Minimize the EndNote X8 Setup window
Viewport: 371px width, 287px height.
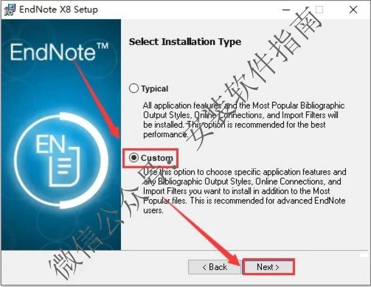[x=286, y=10]
